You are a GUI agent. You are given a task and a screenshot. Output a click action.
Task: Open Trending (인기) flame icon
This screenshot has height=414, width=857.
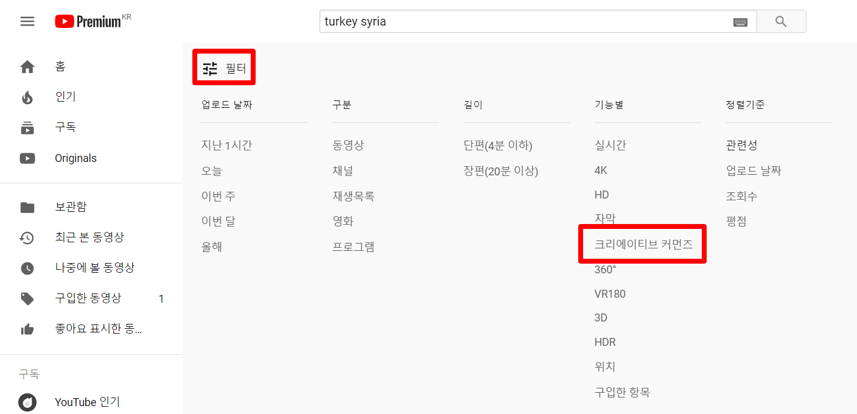click(x=27, y=97)
